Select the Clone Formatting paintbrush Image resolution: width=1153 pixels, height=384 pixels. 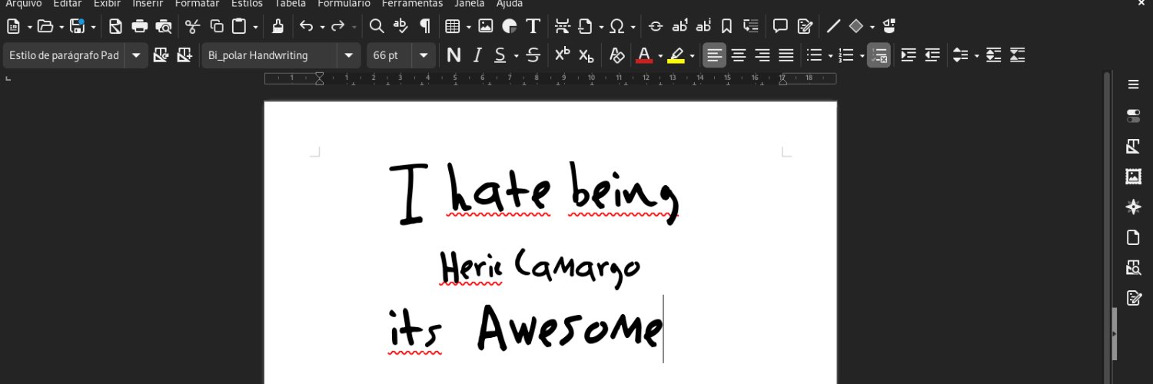coord(277,27)
